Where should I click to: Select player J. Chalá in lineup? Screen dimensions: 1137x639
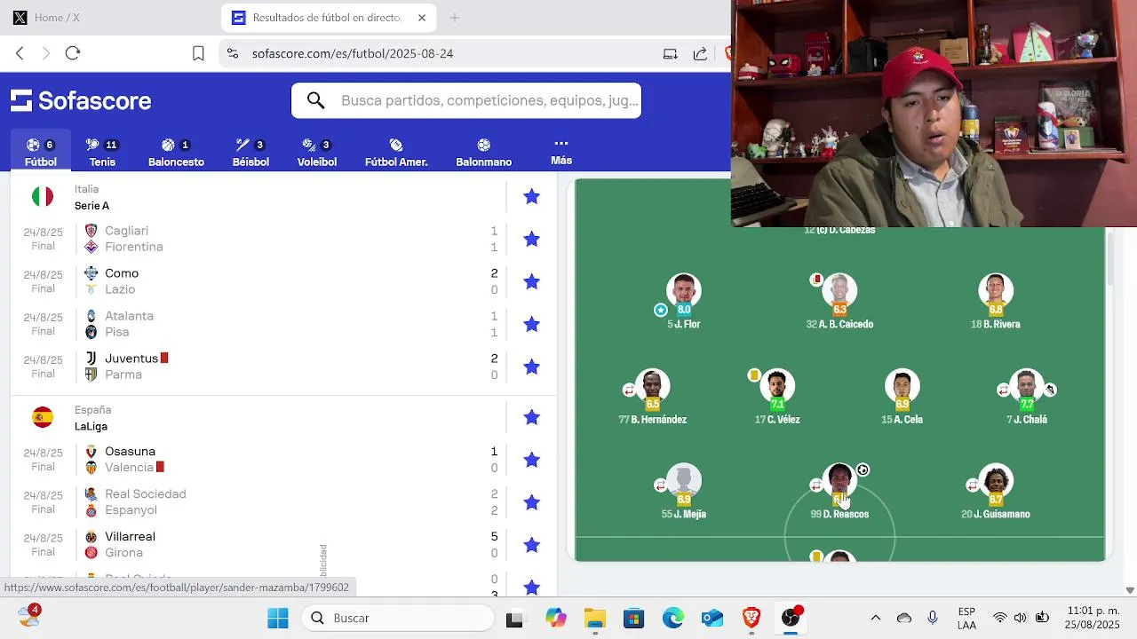click(x=1027, y=397)
